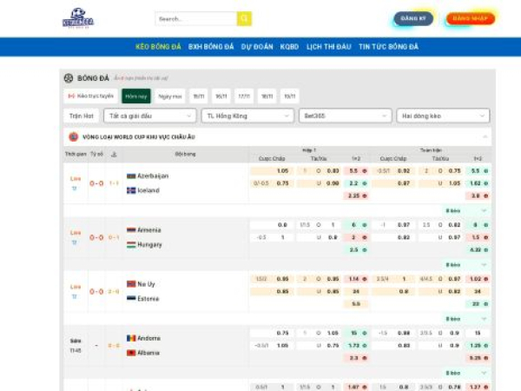Open the 'BXH BÓNG ĐÁ' menu item
This screenshot has width=521, height=391.
click(211, 47)
